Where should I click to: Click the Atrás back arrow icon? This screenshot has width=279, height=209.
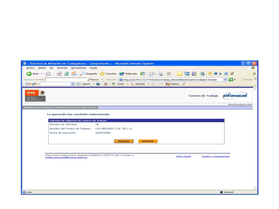29,74
